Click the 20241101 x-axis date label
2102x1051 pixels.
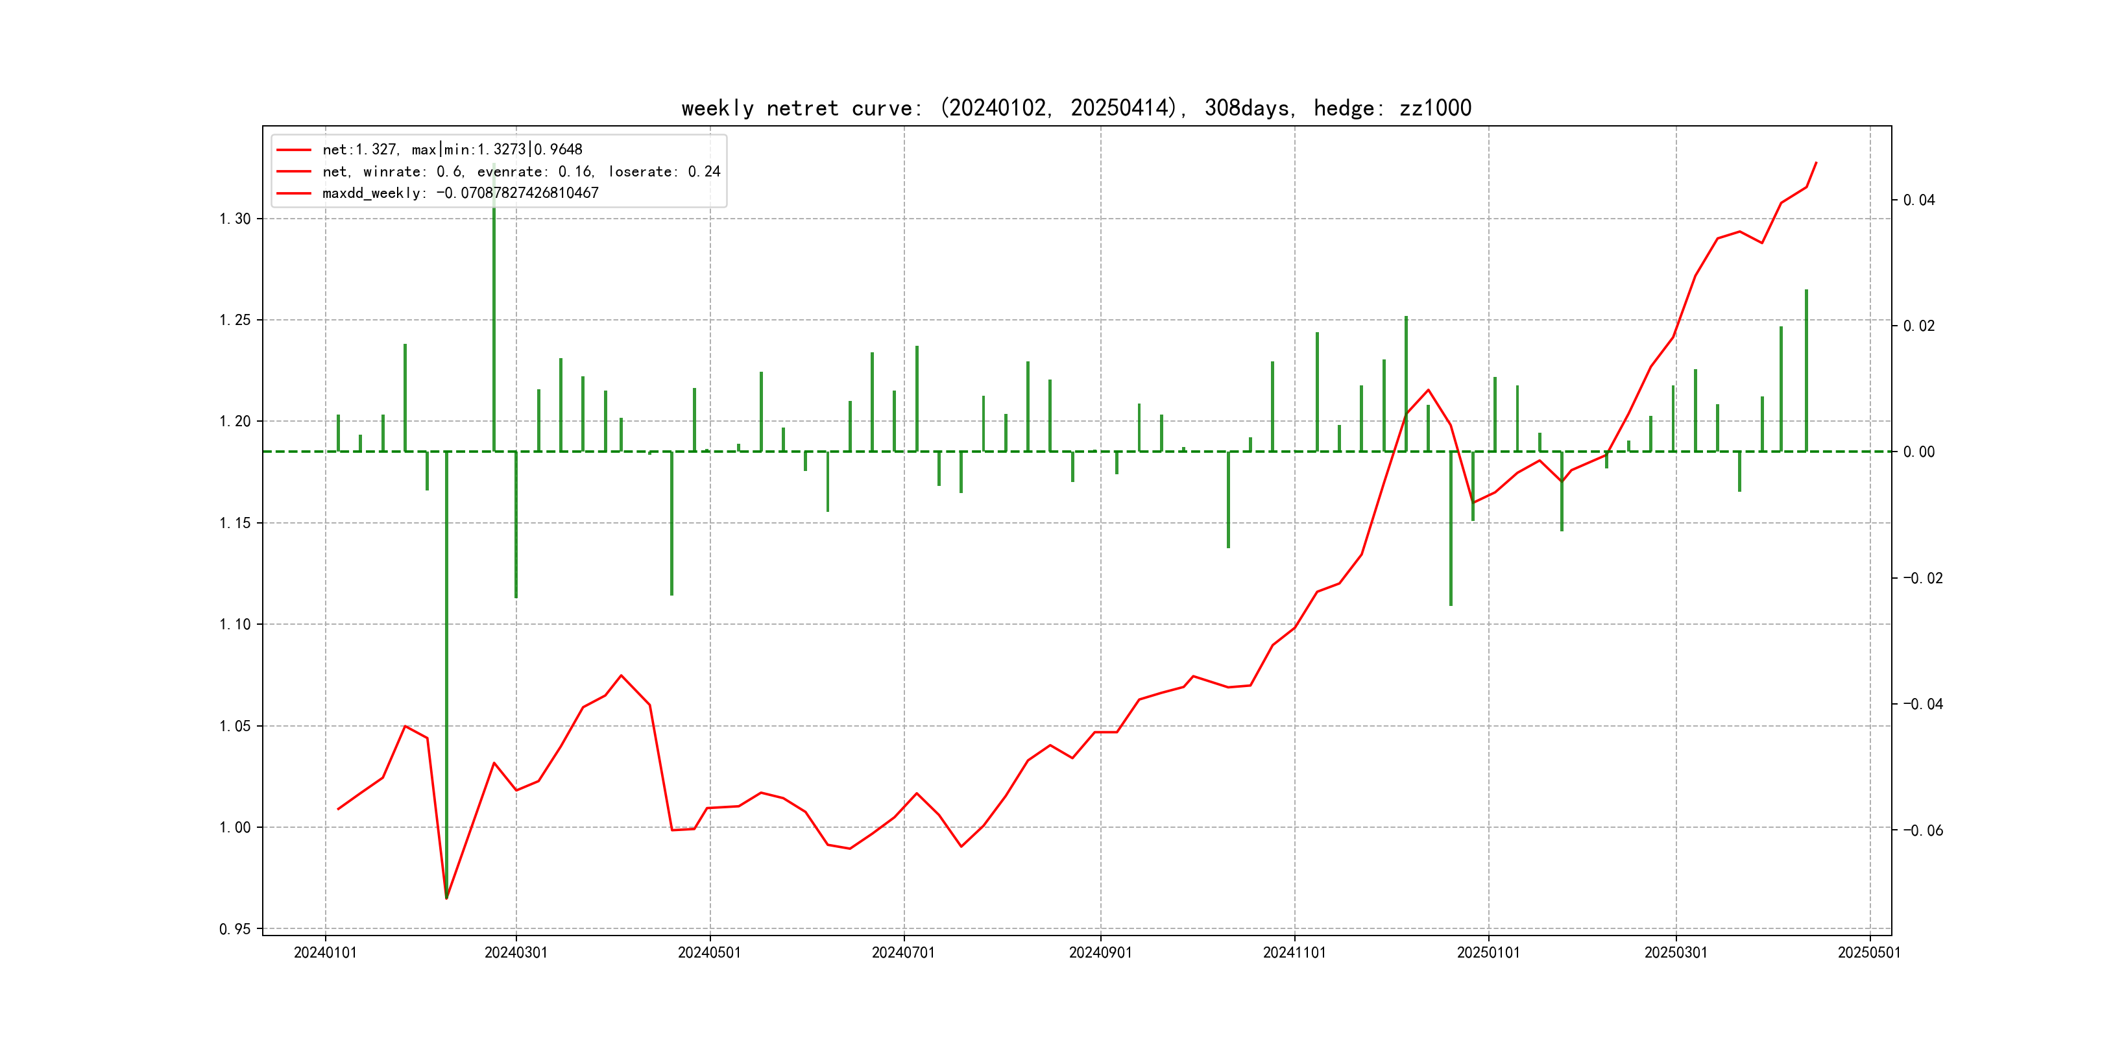tap(1294, 953)
